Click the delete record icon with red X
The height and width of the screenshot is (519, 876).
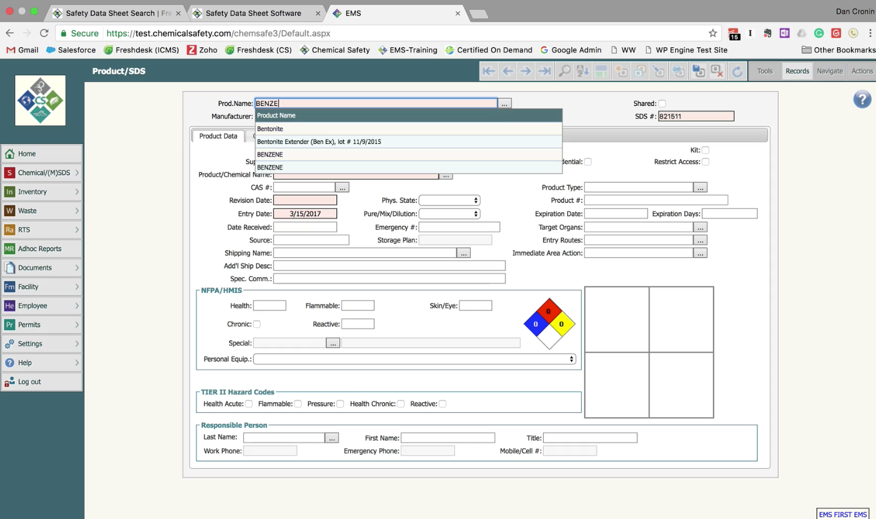[x=717, y=71]
